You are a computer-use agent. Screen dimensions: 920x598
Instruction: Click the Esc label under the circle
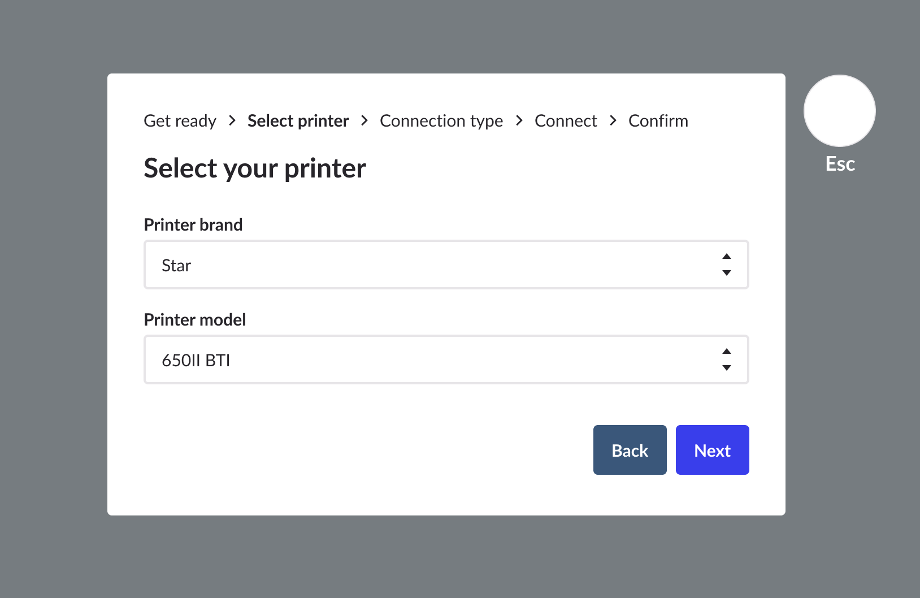click(840, 164)
